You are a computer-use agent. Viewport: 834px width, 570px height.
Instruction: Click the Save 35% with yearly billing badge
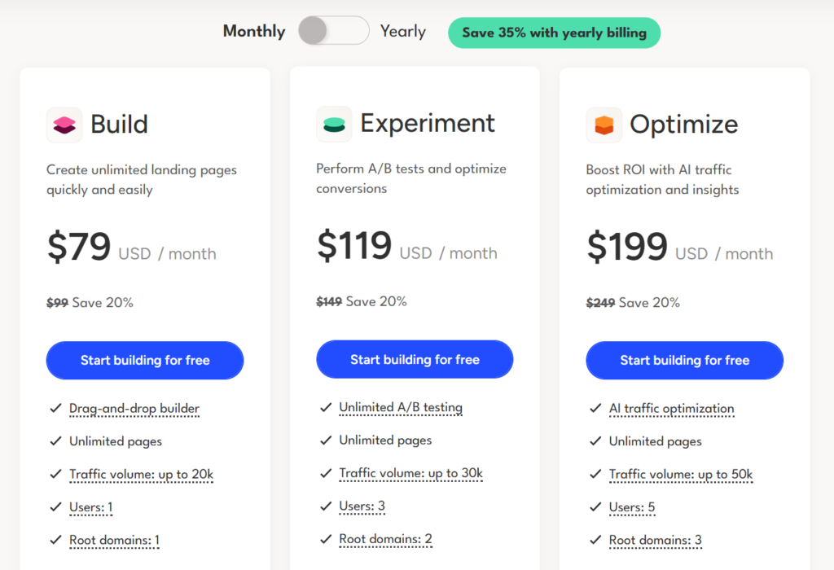554,33
